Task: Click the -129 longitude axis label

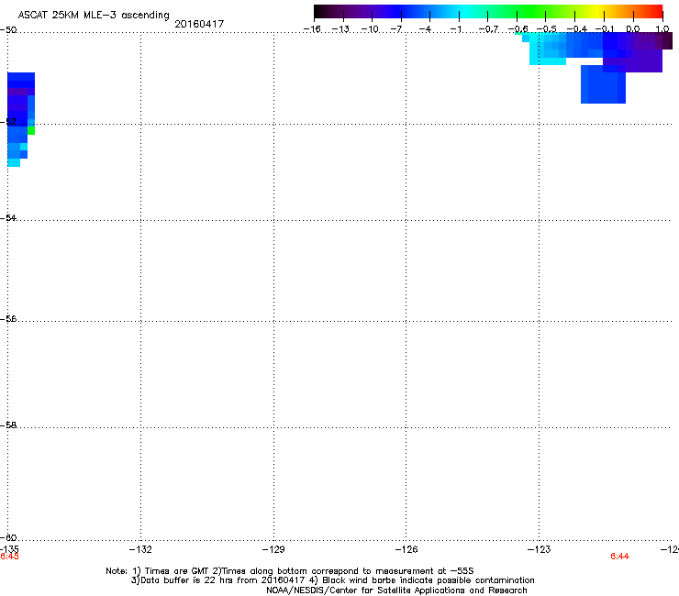Action: (x=273, y=549)
